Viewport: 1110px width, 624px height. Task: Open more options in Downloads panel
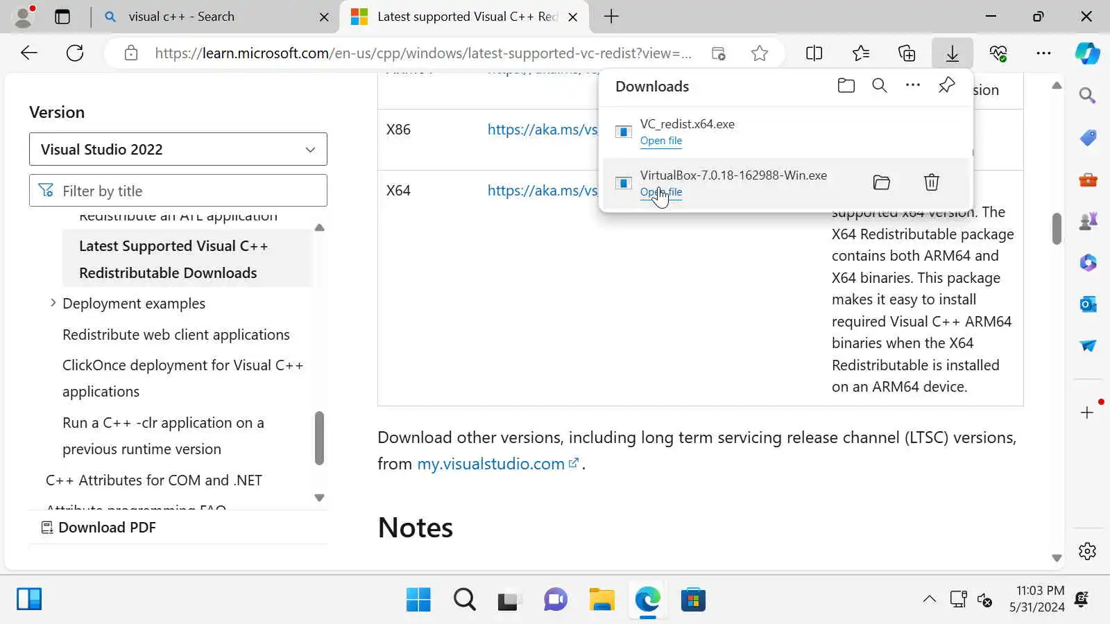click(913, 85)
